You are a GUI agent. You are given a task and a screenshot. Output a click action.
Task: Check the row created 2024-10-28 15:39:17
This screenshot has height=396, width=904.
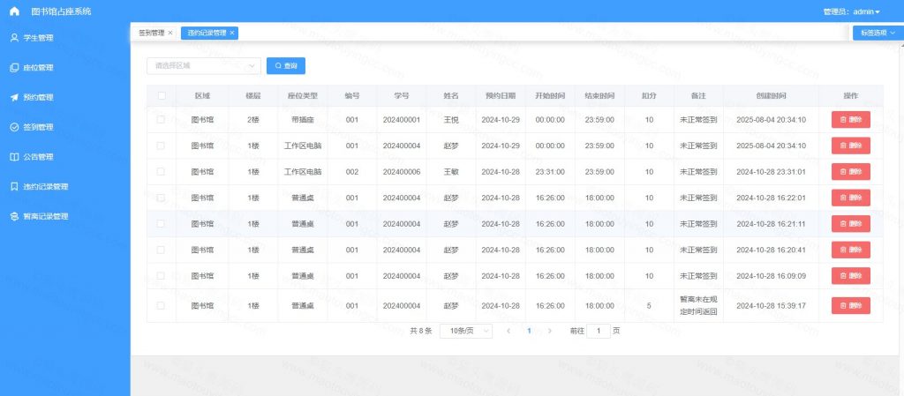click(x=161, y=306)
